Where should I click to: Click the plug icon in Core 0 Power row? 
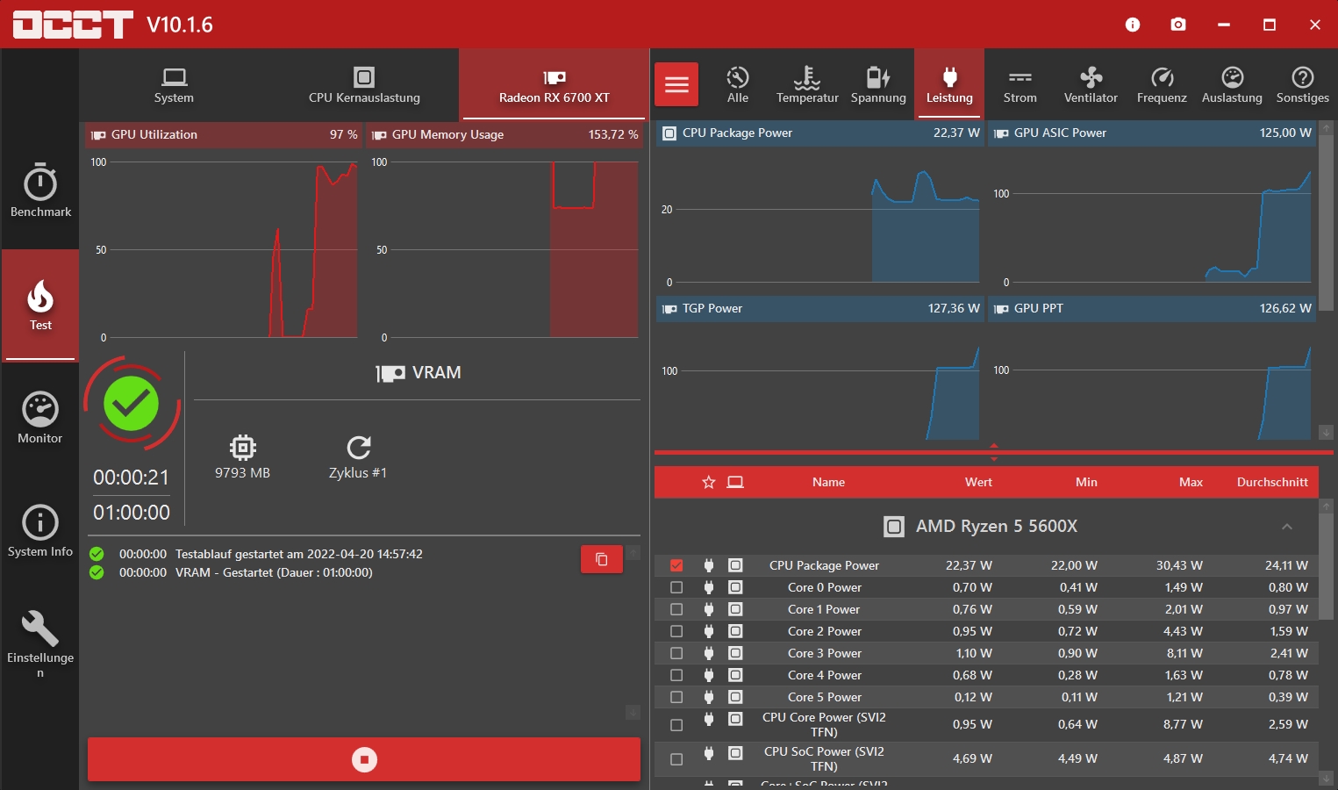coord(709,587)
